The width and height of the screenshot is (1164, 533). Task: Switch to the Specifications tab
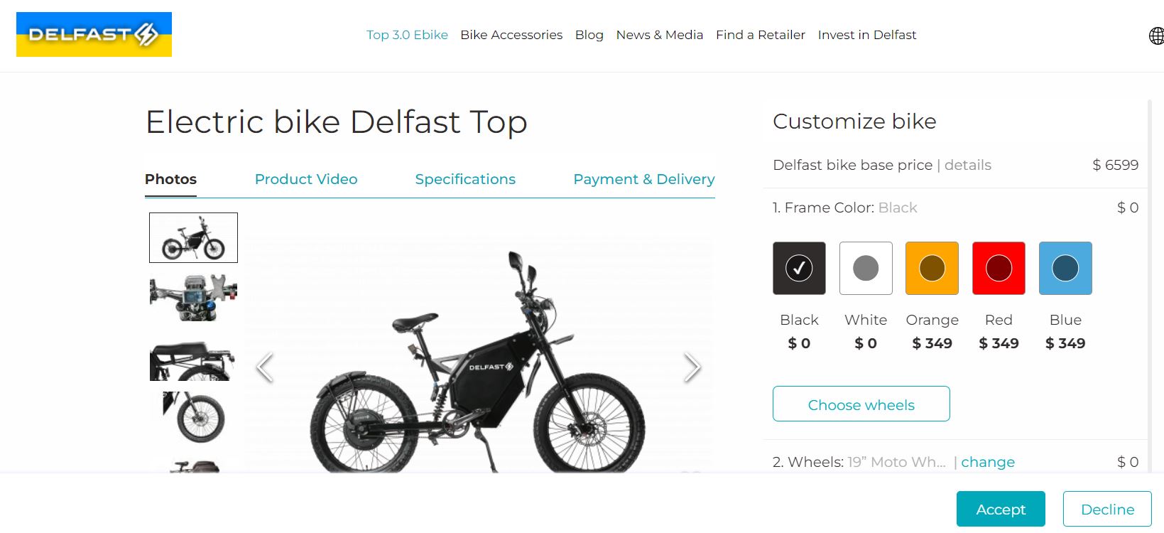point(465,179)
